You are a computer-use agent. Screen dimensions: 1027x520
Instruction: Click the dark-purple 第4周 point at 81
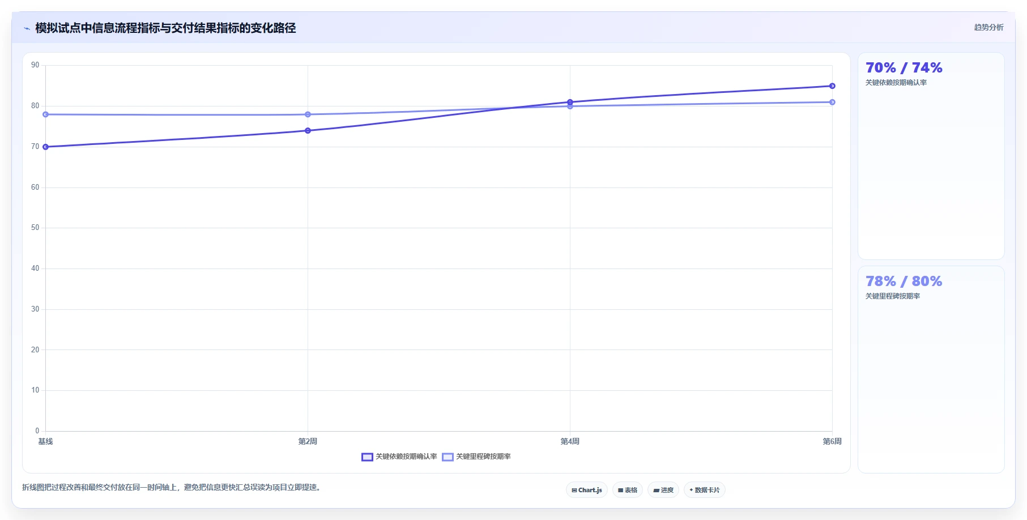tap(570, 102)
